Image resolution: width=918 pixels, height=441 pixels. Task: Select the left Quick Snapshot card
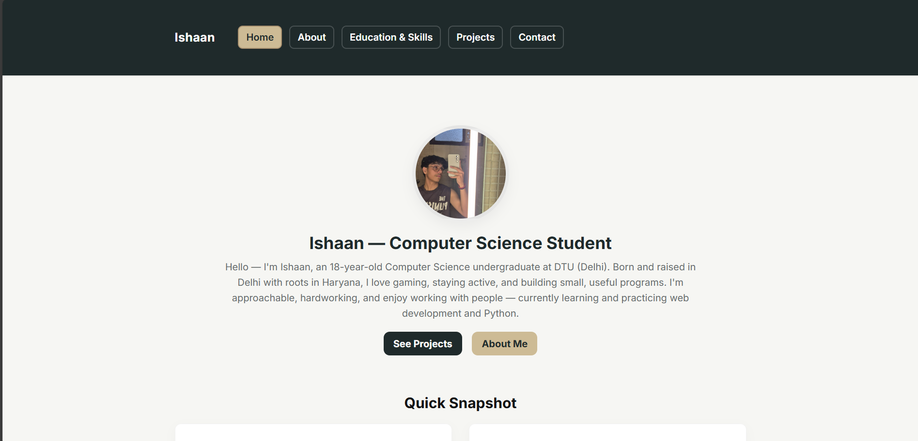click(313, 433)
